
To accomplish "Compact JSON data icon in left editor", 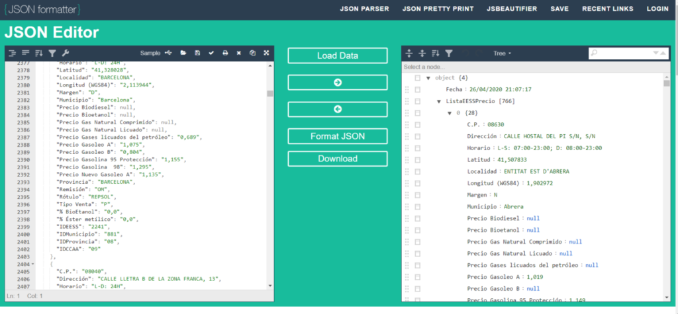I will [x=26, y=53].
